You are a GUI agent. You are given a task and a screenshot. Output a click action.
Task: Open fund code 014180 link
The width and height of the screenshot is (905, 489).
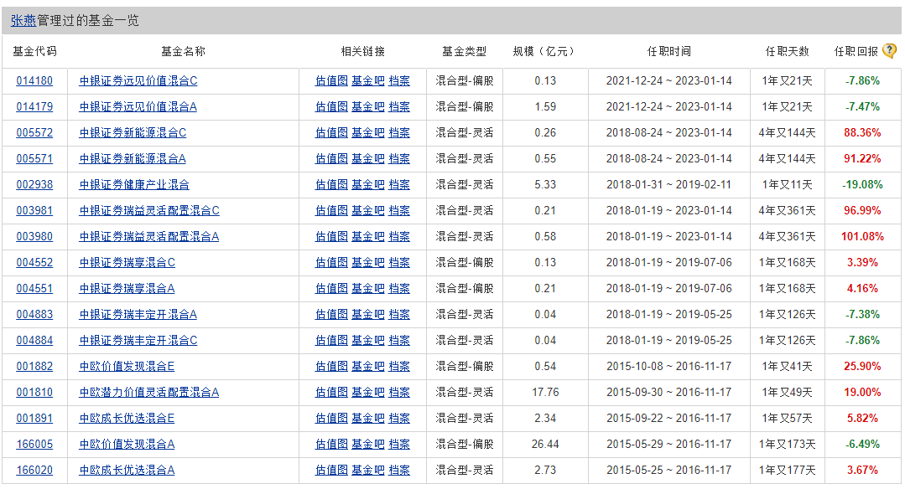click(x=34, y=81)
